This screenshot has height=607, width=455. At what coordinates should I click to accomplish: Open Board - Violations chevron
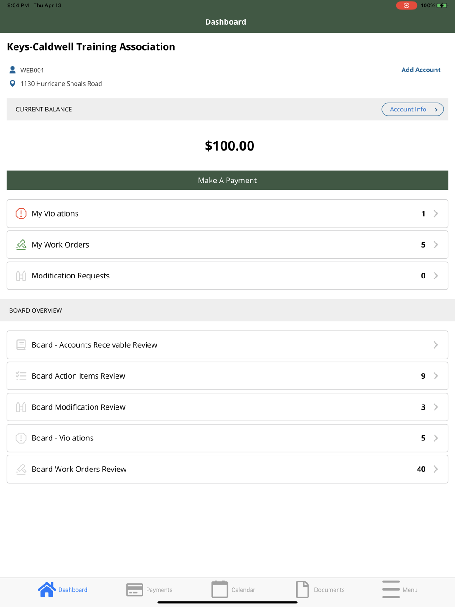click(436, 438)
